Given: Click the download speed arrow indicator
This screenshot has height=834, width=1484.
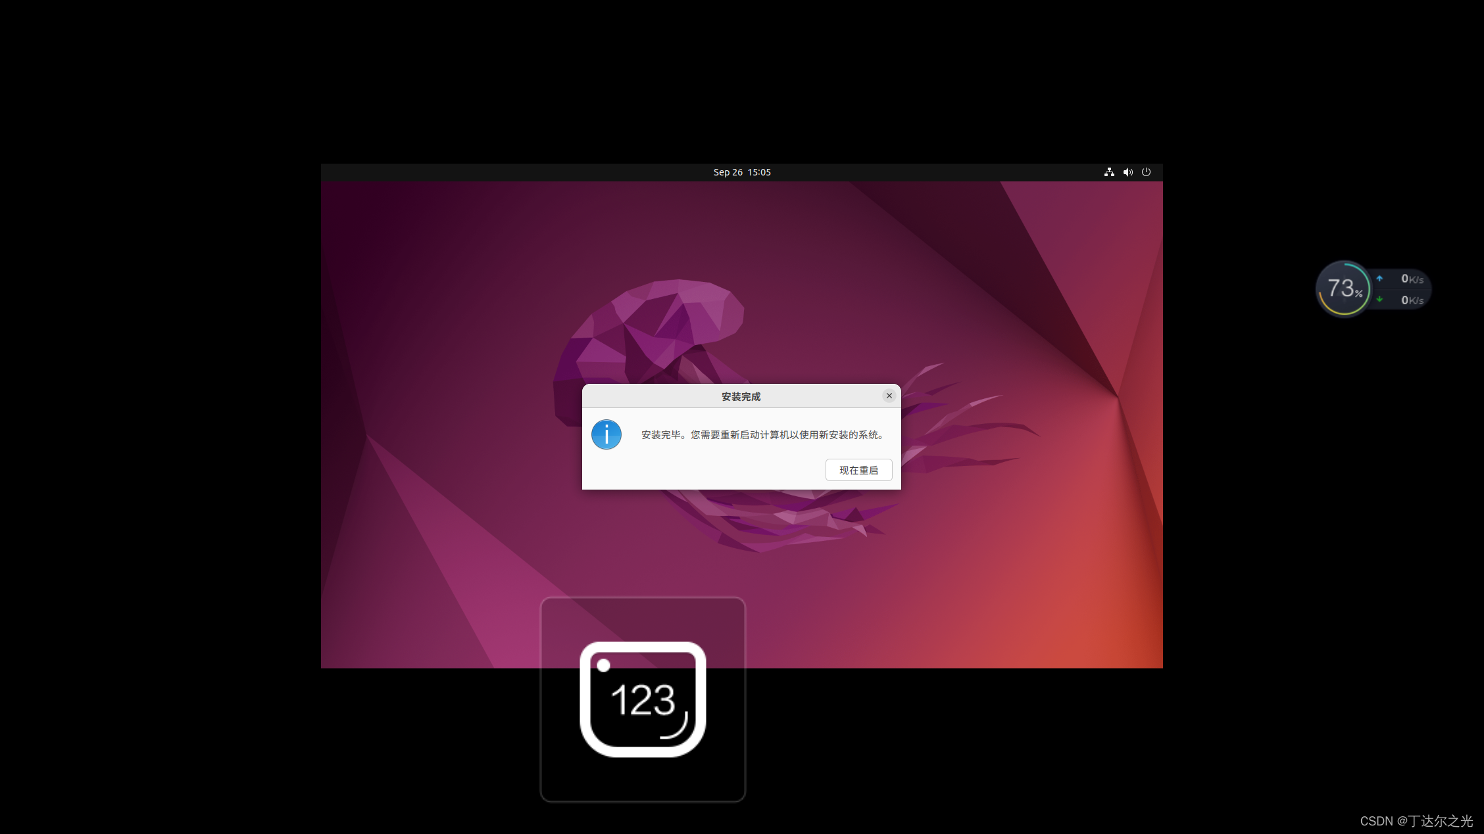Looking at the screenshot, I should pyautogui.click(x=1379, y=300).
